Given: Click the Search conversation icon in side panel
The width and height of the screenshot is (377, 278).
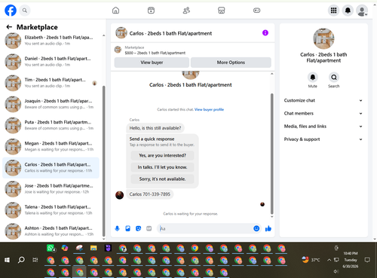Looking at the screenshot, I should coord(334,78).
